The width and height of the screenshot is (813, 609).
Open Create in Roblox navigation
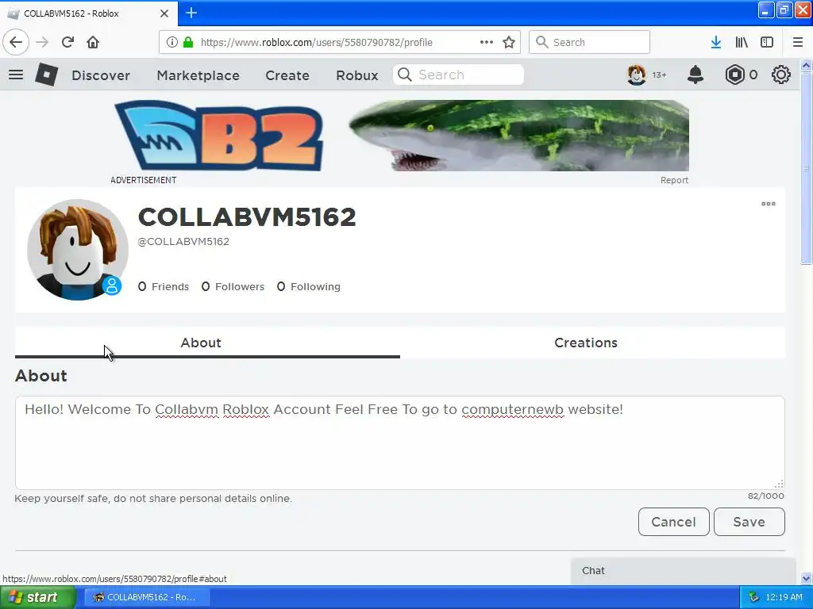pos(287,75)
